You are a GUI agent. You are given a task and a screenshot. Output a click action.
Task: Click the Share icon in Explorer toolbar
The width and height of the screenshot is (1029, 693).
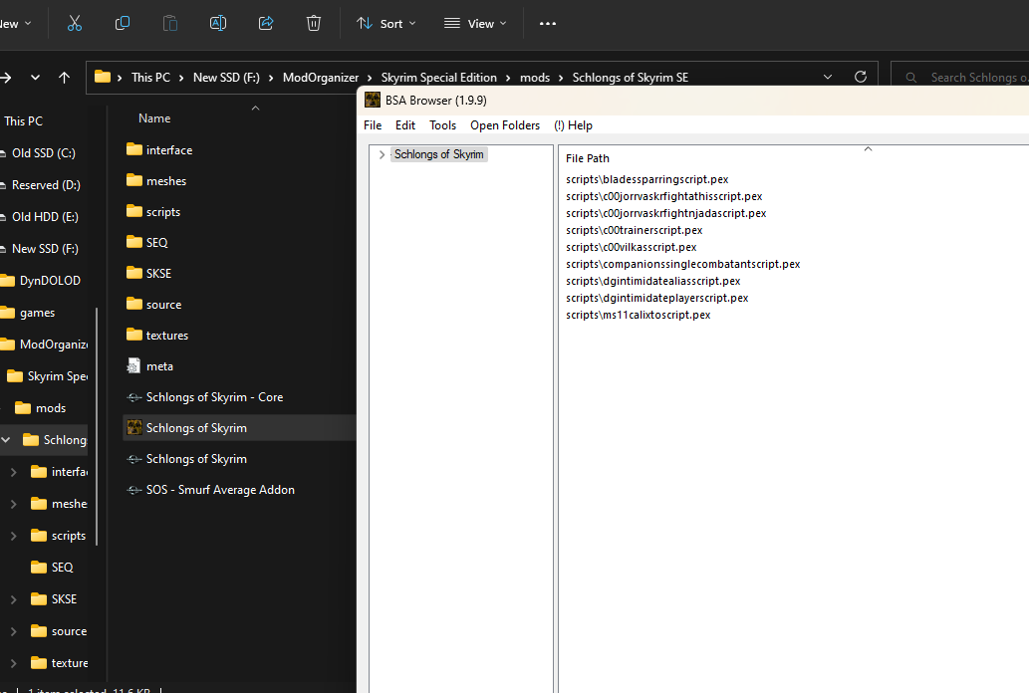click(266, 24)
